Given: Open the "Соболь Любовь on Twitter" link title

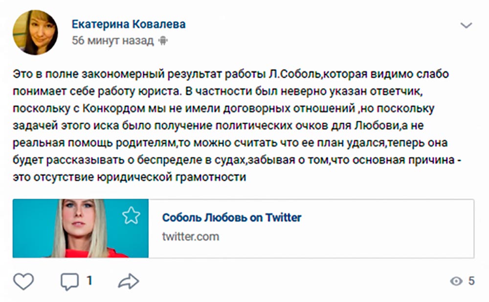Looking at the screenshot, I should [x=231, y=218].
